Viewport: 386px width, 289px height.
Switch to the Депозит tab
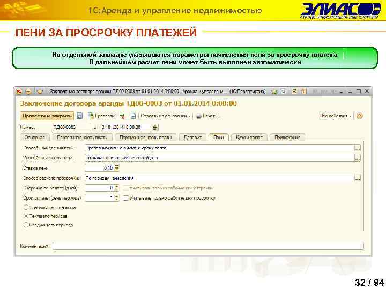(x=192, y=138)
